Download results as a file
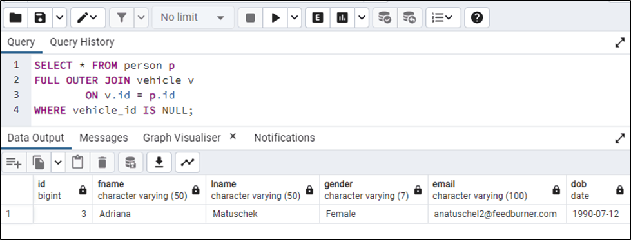 (159, 162)
